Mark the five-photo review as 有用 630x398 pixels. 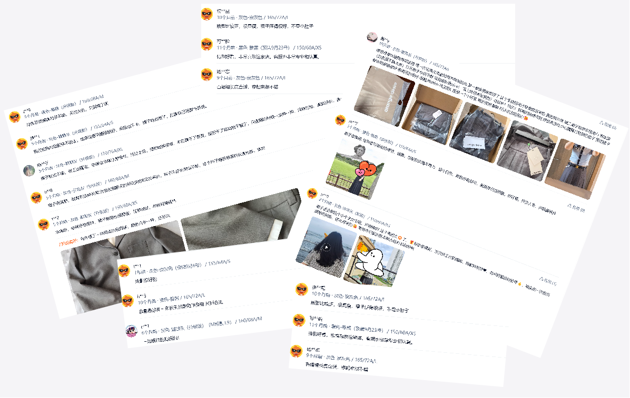(608, 125)
